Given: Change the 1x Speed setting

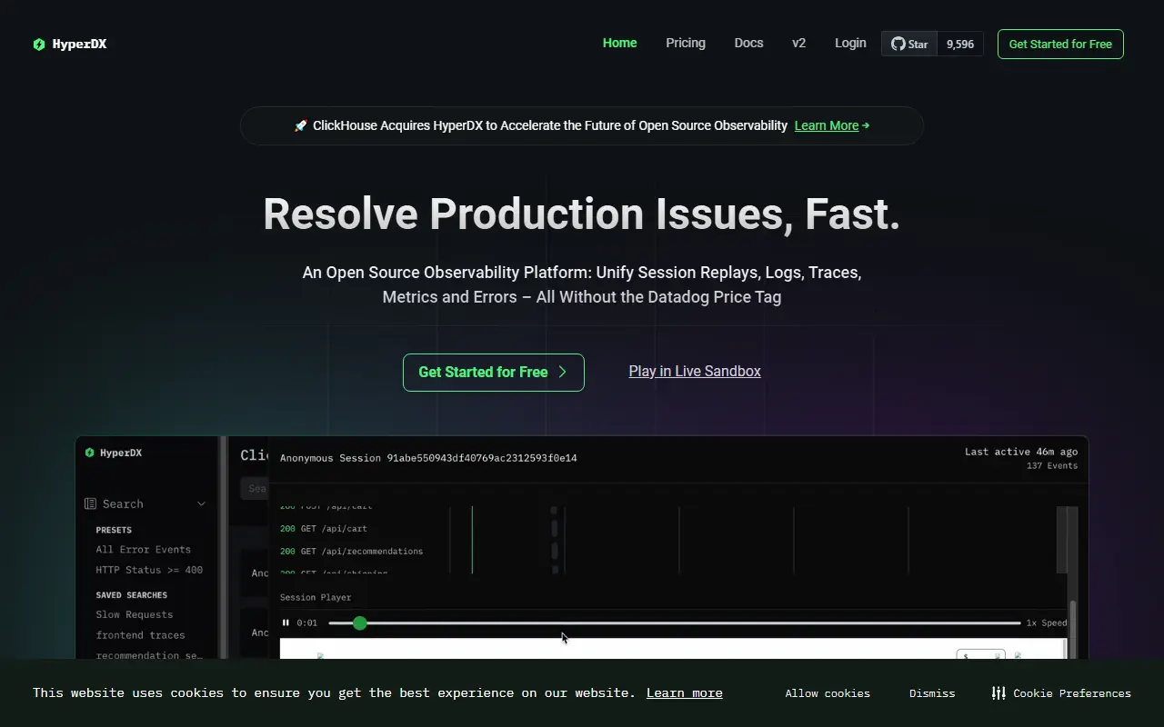Looking at the screenshot, I should [1047, 622].
